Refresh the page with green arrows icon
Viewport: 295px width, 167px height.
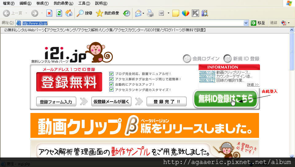[x=59, y=13]
